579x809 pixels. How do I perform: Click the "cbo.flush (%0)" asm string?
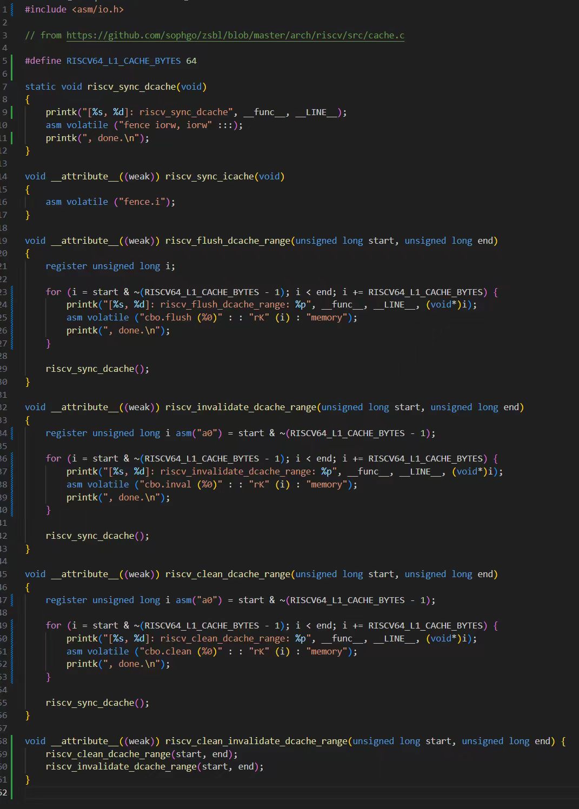(181, 317)
